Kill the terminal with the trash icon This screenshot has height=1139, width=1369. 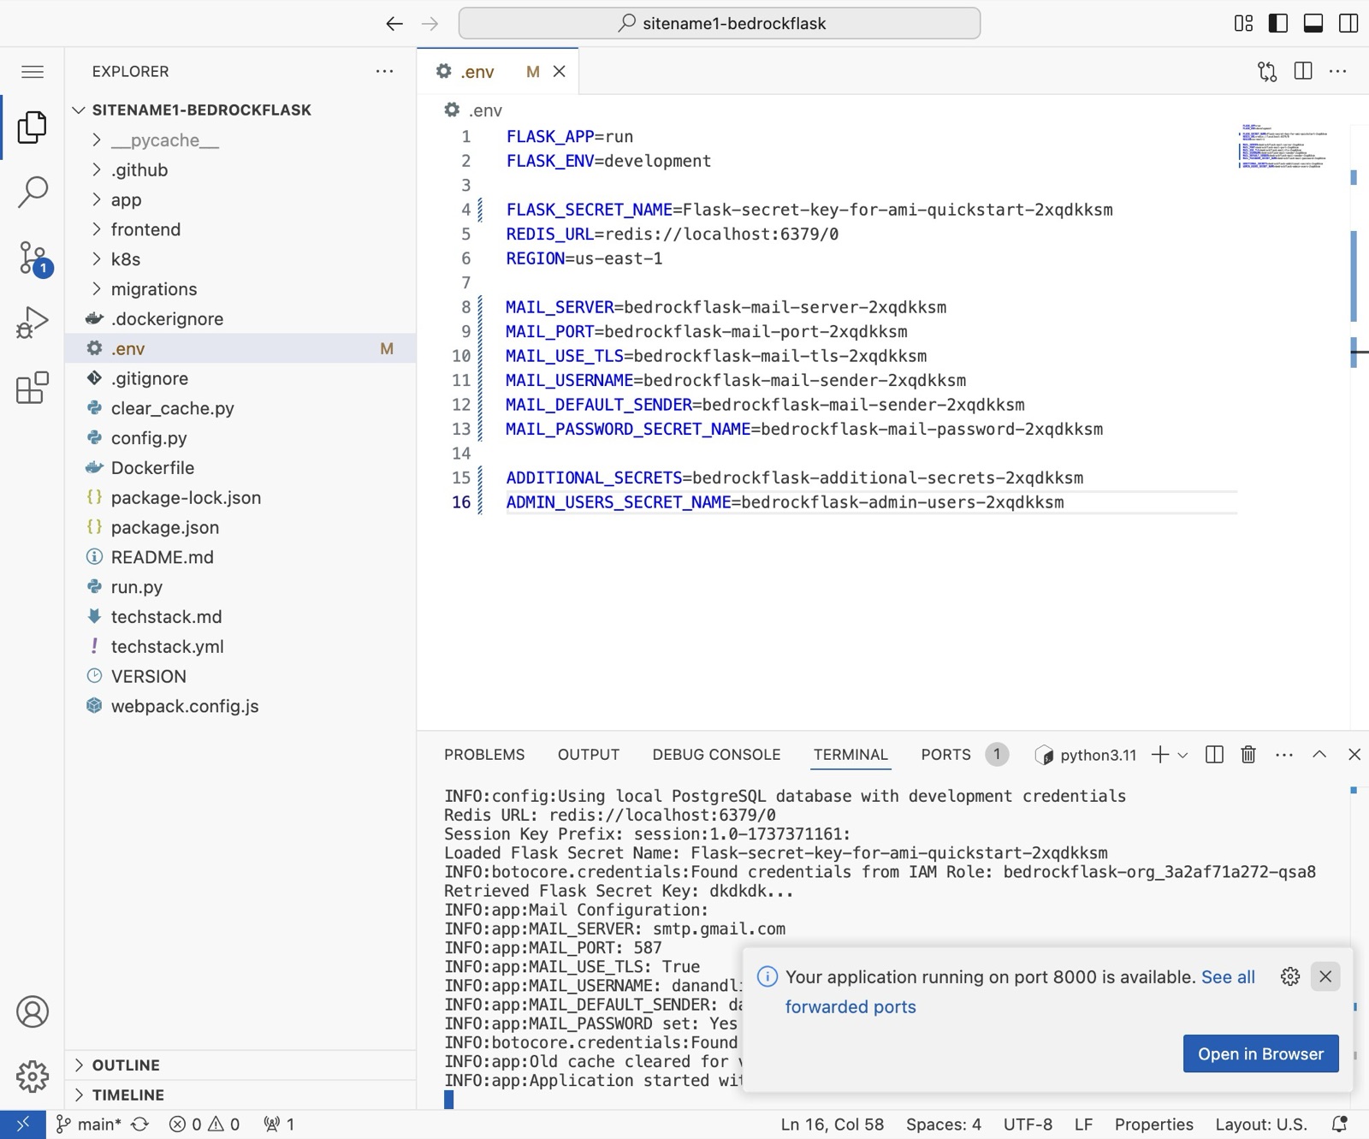pos(1248,755)
